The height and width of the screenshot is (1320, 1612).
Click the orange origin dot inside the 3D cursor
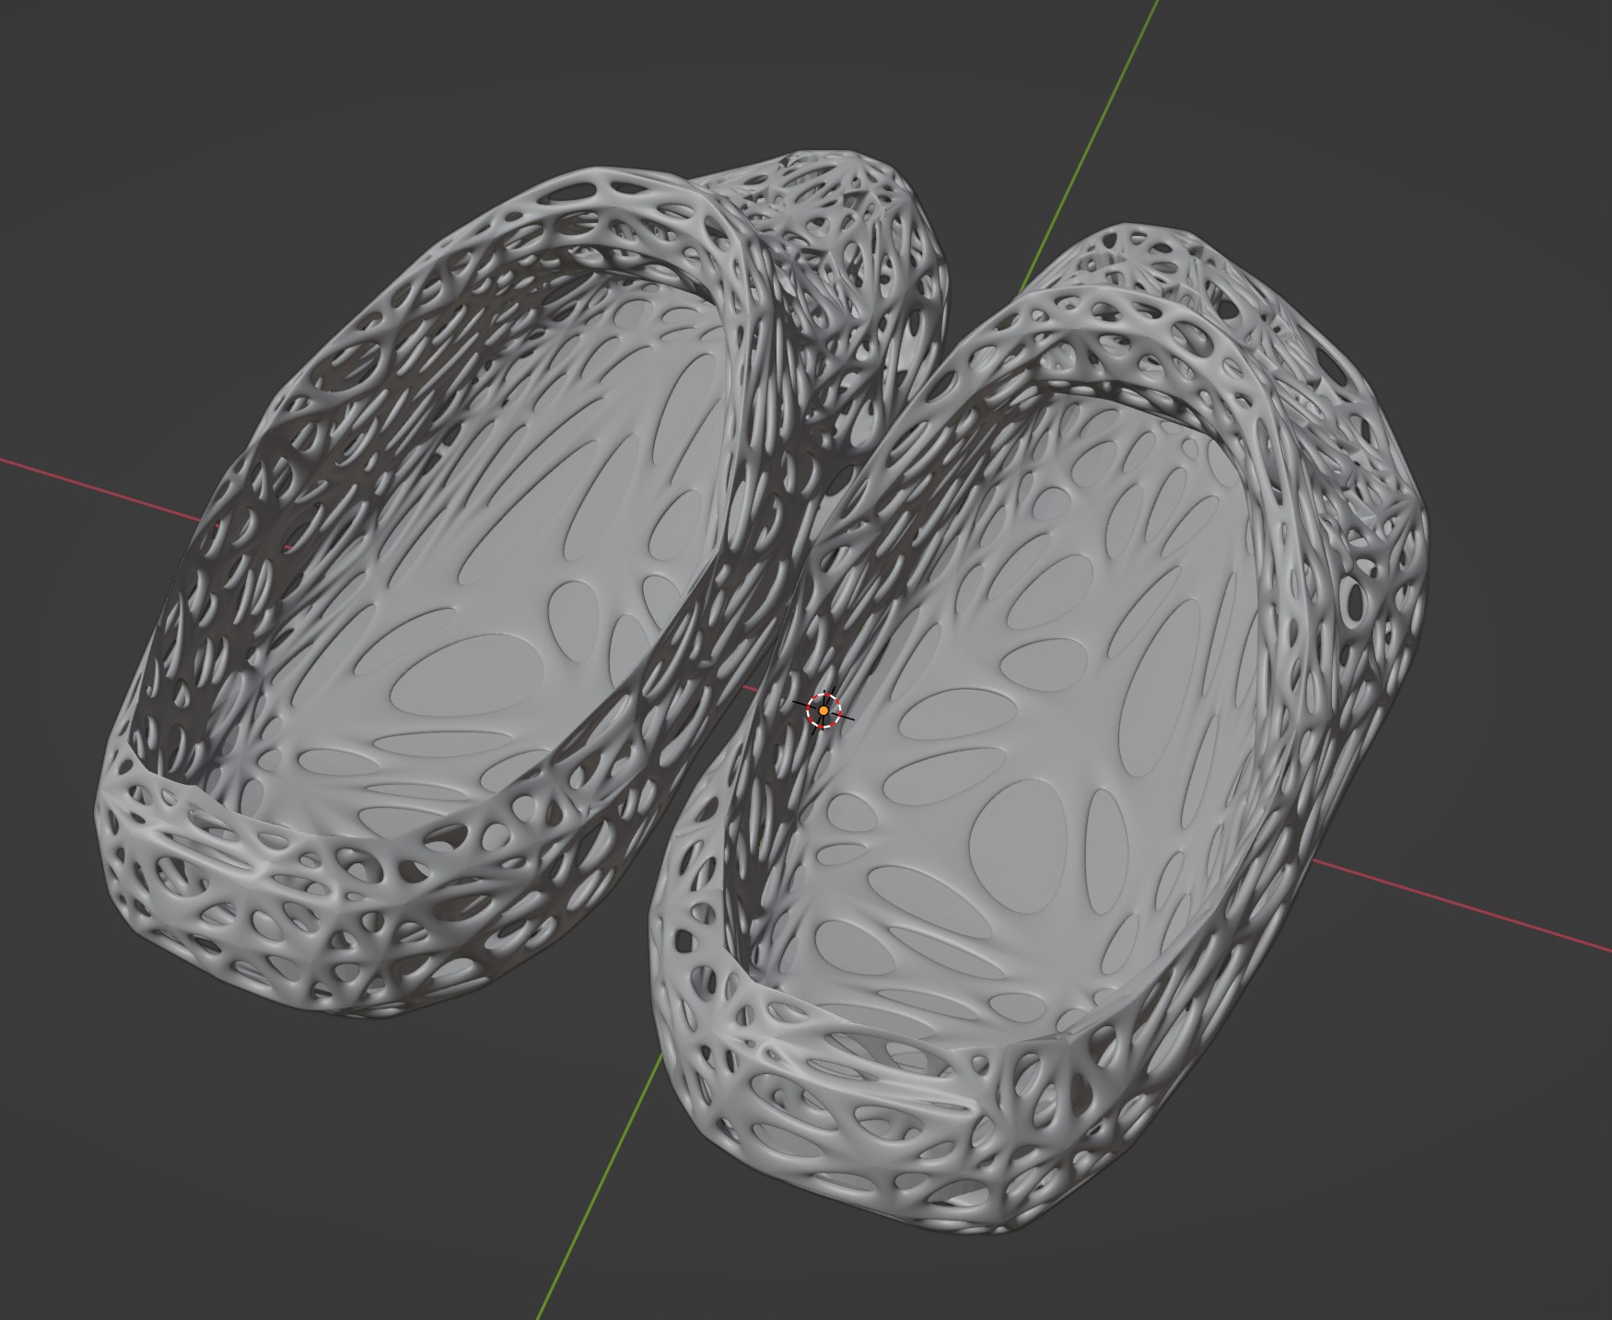coord(823,711)
